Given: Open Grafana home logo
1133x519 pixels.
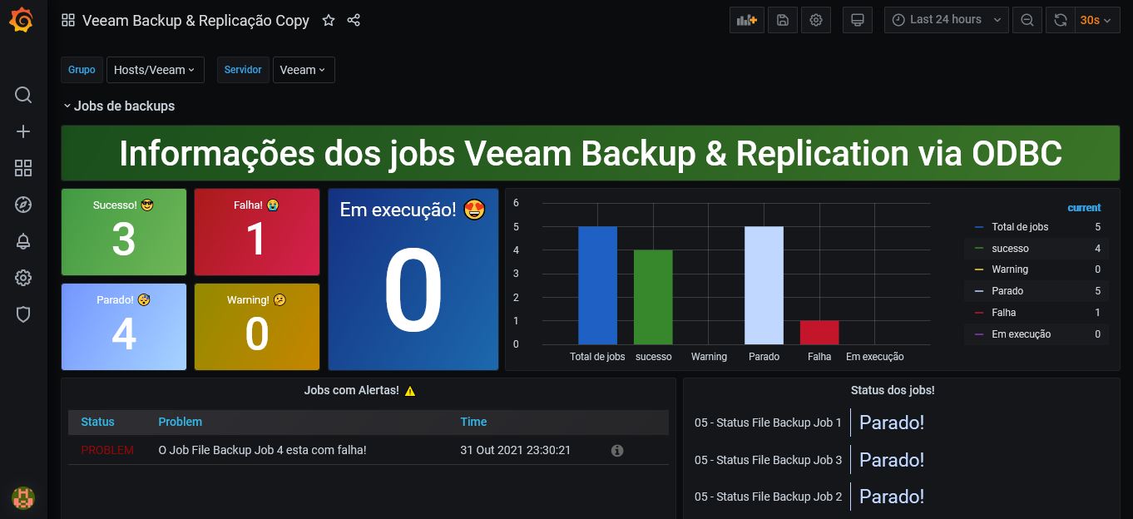Looking at the screenshot, I should pos(22,20).
